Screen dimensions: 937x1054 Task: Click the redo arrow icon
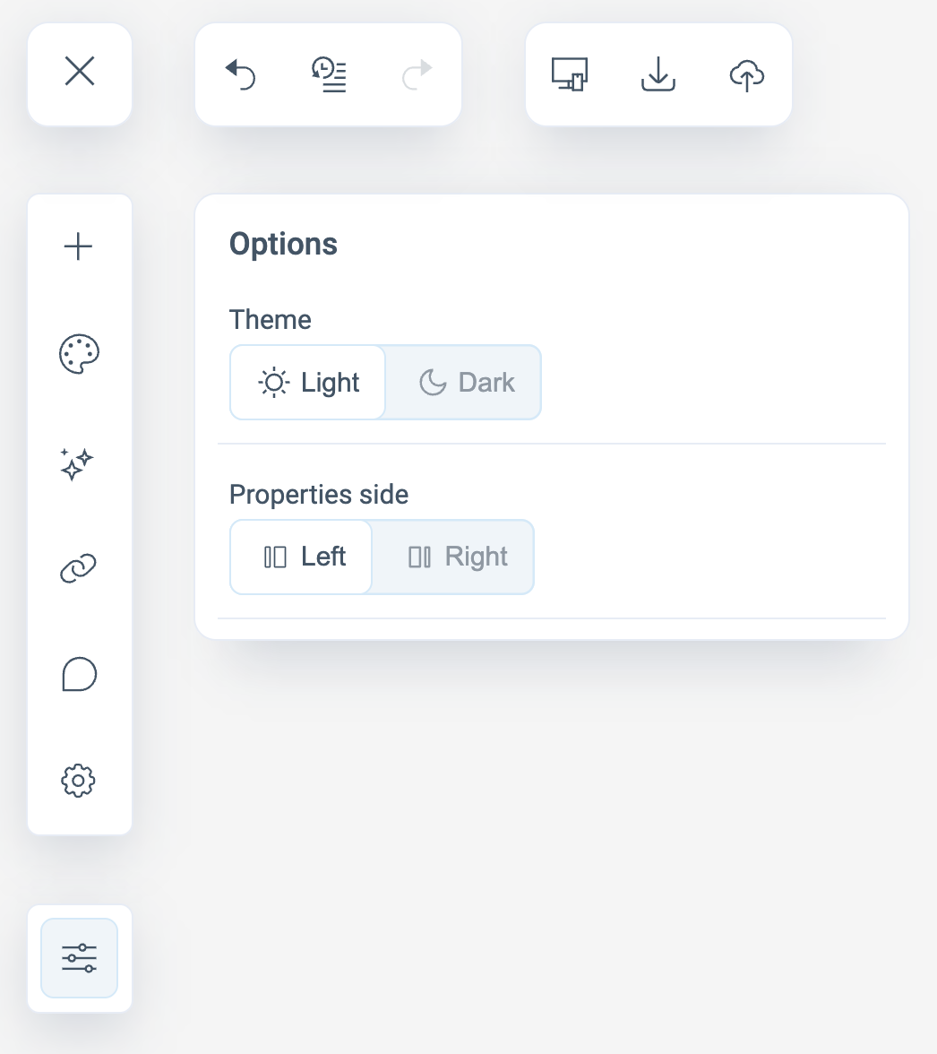[x=417, y=73]
